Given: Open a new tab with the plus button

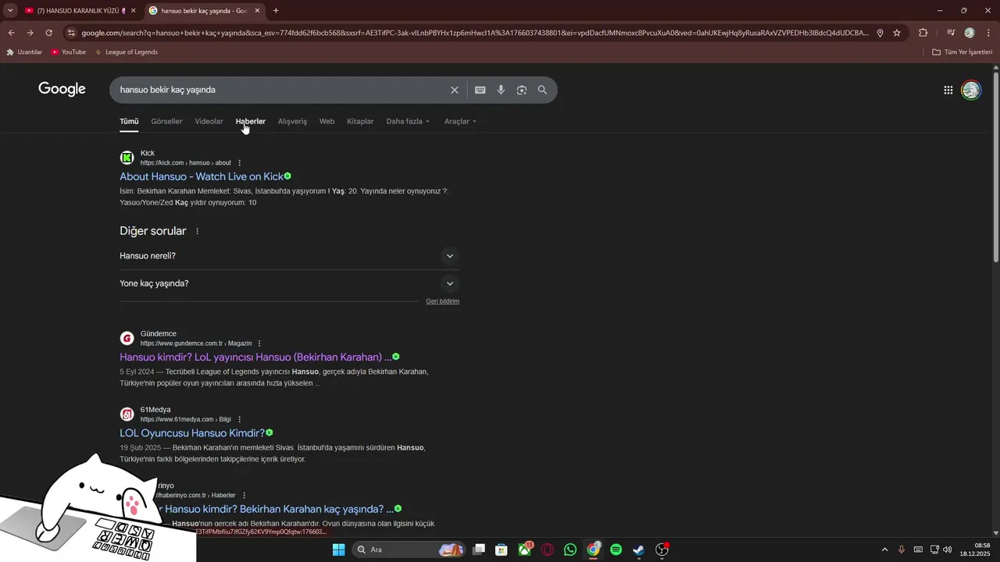Looking at the screenshot, I should click(276, 11).
